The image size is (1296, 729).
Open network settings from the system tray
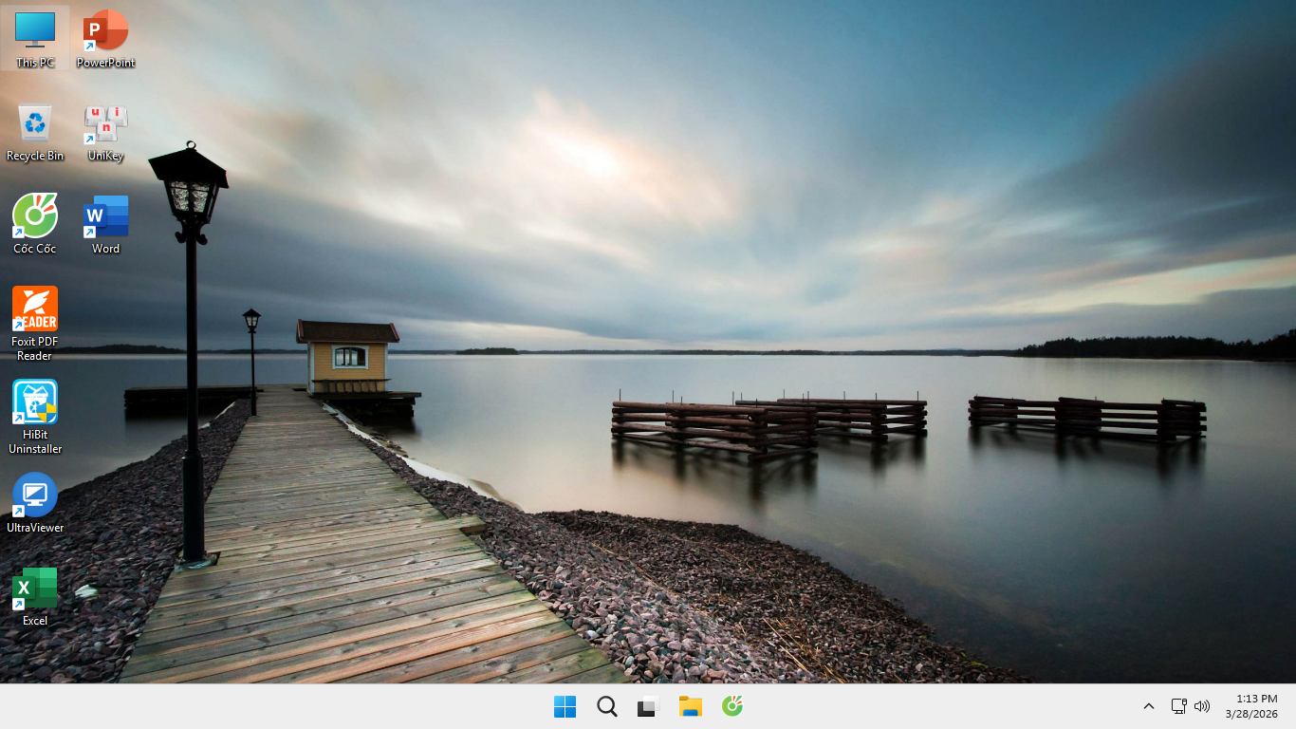pos(1177,706)
